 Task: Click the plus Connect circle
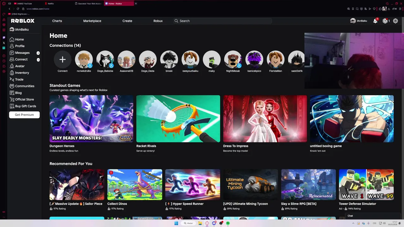coord(62,59)
